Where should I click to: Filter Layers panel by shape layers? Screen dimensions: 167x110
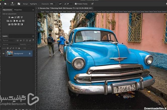point(27,41)
